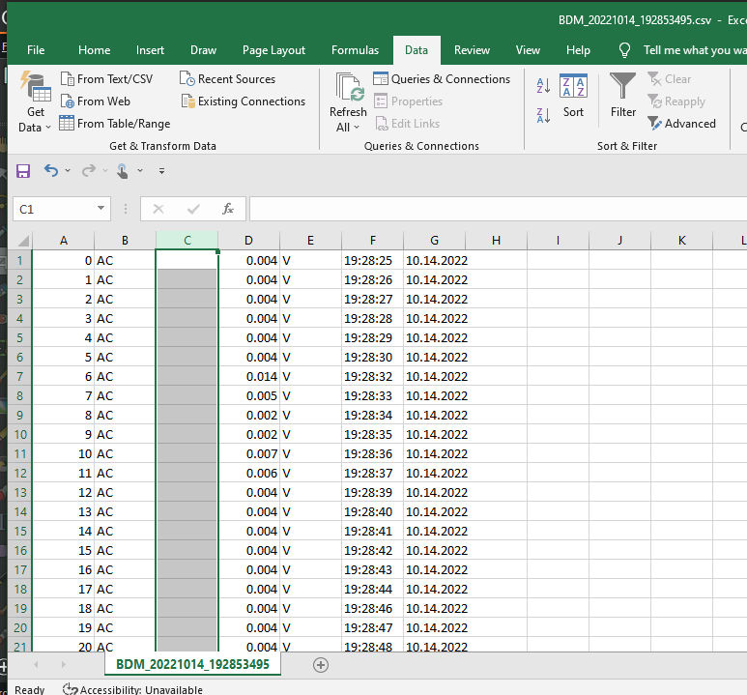Switch to the View tab
747x695 pixels.
[x=528, y=50]
